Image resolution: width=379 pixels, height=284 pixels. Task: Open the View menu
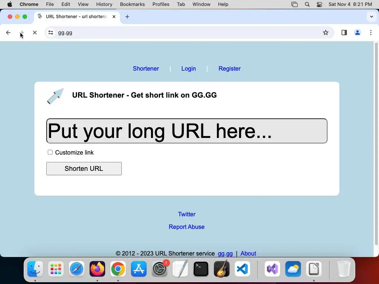click(x=83, y=4)
